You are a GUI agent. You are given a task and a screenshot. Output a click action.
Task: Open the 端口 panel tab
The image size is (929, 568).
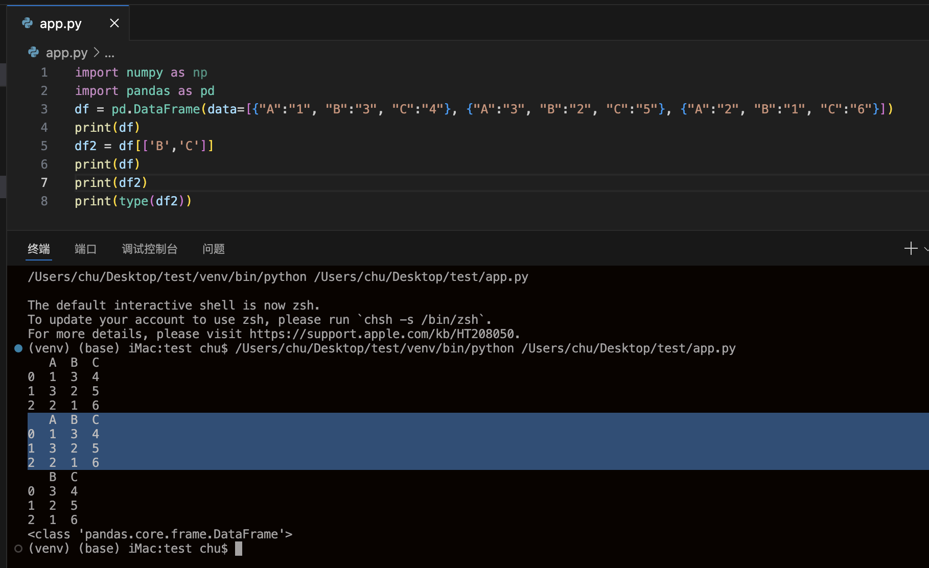tap(85, 249)
